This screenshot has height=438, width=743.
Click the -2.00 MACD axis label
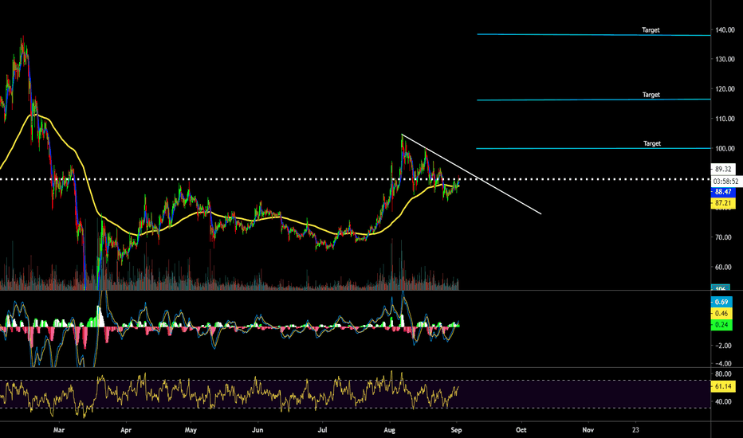pyautogui.click(x=723, y=346)
